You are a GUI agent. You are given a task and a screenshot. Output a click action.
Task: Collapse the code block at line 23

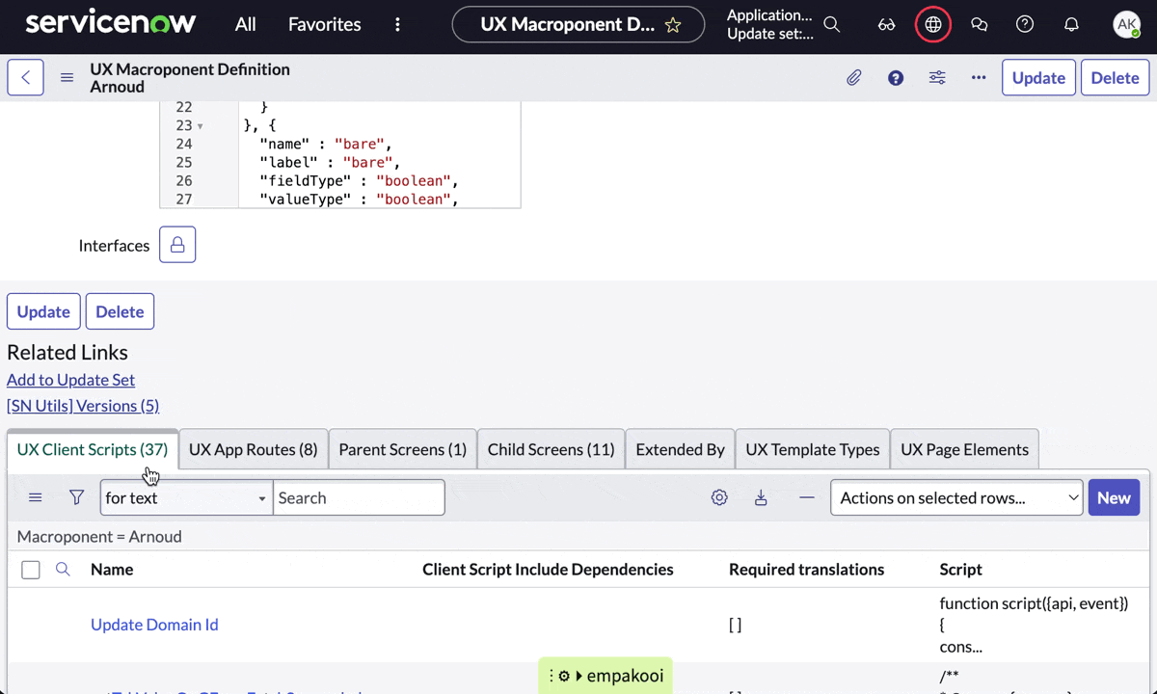pyautogui.click(x=200, y=125)
